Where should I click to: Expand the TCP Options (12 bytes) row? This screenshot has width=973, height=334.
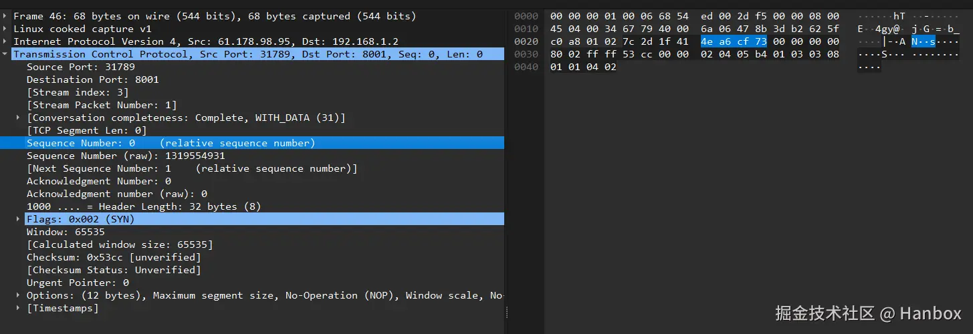coord(19,295)
